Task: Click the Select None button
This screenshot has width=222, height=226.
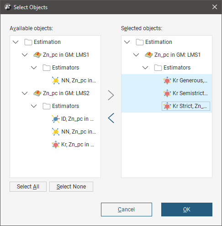Action: [x=71, y=187]
